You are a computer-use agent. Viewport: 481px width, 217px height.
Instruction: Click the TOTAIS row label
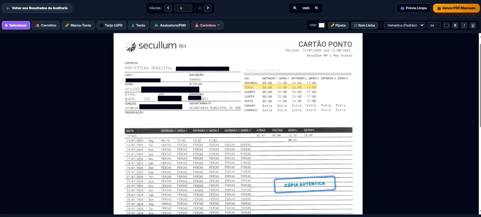(x=131, y=136)
